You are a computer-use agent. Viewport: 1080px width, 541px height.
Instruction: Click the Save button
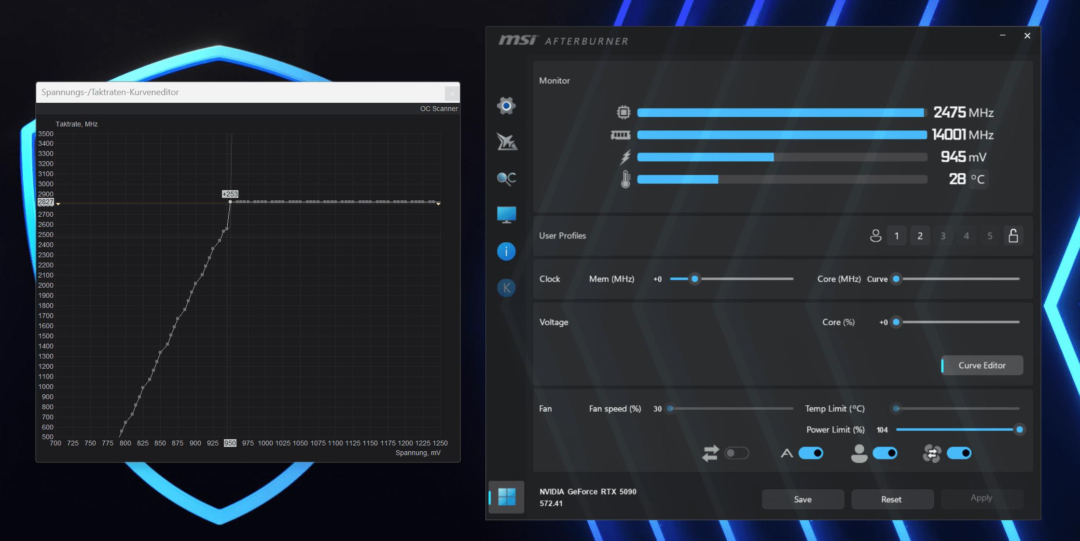pos(803,499)
